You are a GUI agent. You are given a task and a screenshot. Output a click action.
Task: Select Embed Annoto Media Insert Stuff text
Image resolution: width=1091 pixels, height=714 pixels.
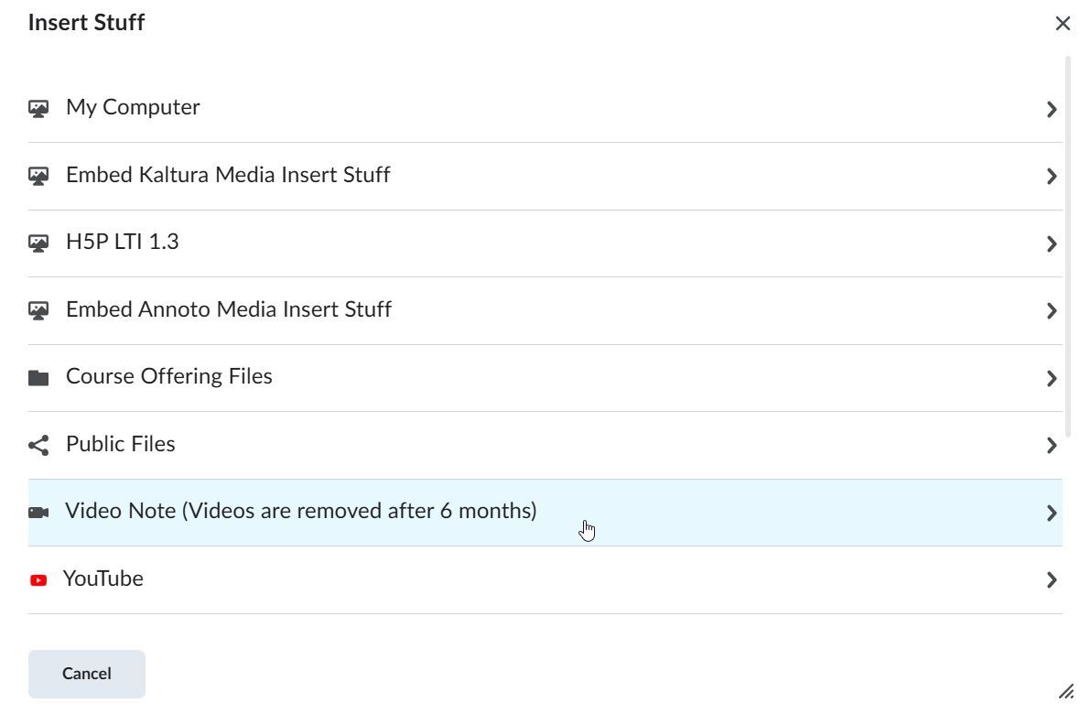pos(229,309)
